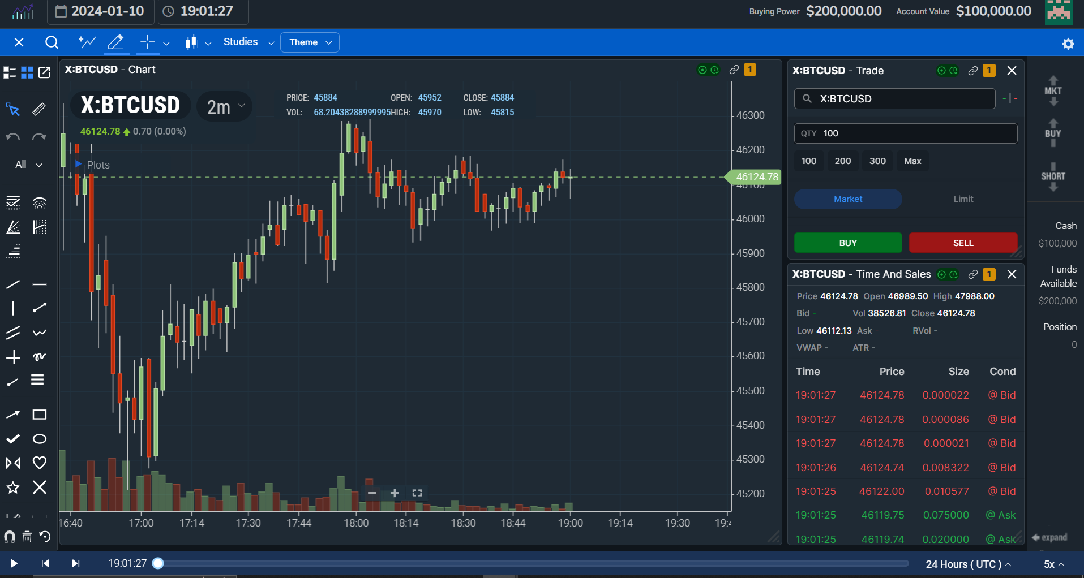Screen dimensions: 1084x578
Task: Enable the Market order mode
Action: (x=847, y=199)
